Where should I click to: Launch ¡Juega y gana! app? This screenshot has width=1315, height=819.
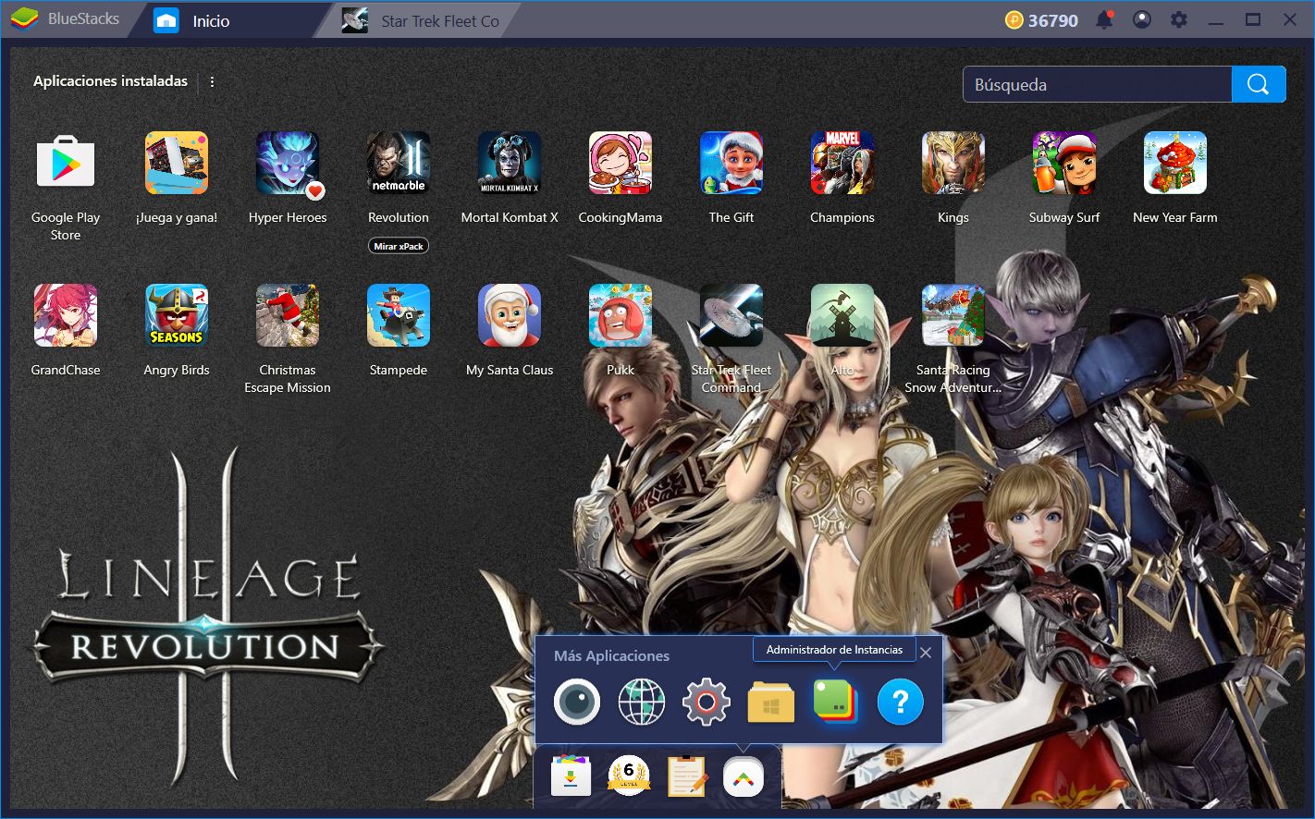point(177,163)
